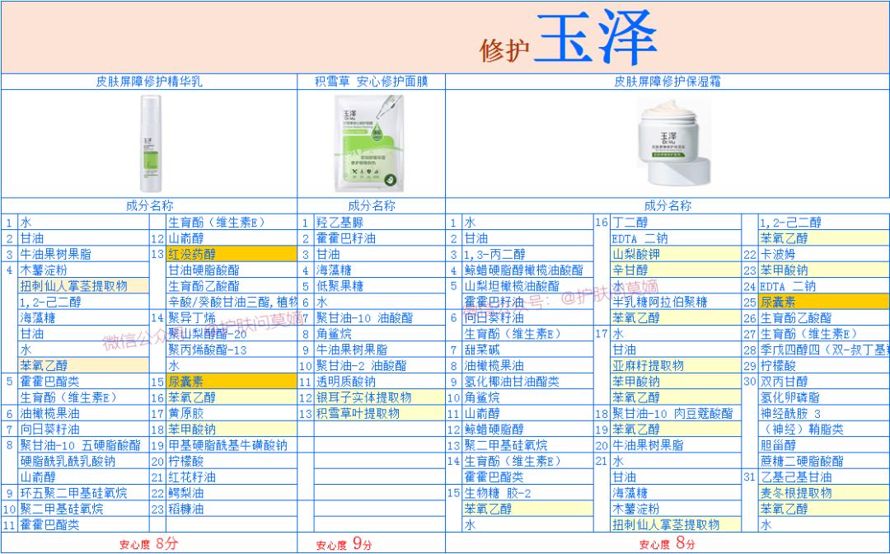The image size is (890, 554).
Task: Click the 辛酸/癸酸甘油三酯 cell
Action: point(232,302)
